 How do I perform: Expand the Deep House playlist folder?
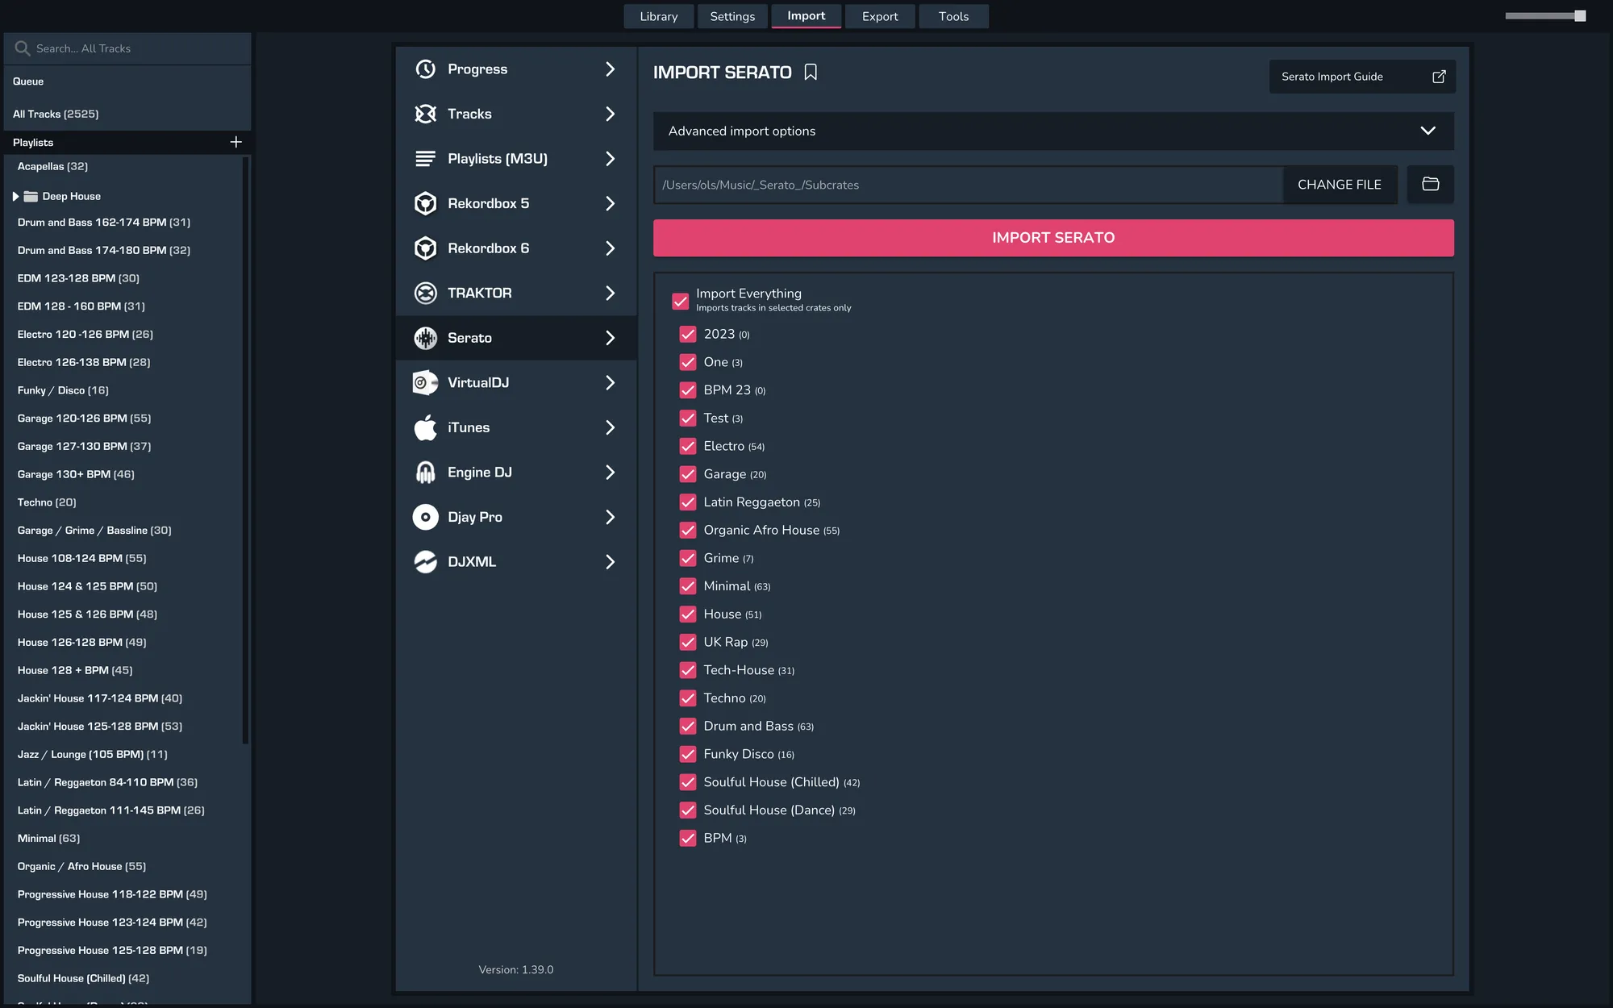[x=15, y=196]
